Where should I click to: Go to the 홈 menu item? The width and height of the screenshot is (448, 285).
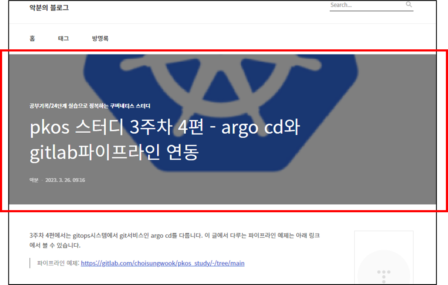click(32, 38)
